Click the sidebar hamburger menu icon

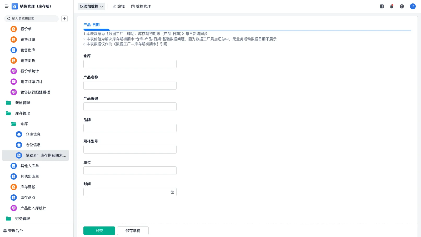[x=7, y=6]
